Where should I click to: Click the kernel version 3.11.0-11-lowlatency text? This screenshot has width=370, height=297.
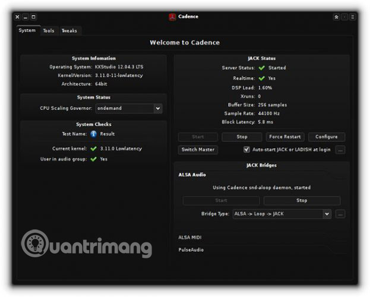[119, 75]
